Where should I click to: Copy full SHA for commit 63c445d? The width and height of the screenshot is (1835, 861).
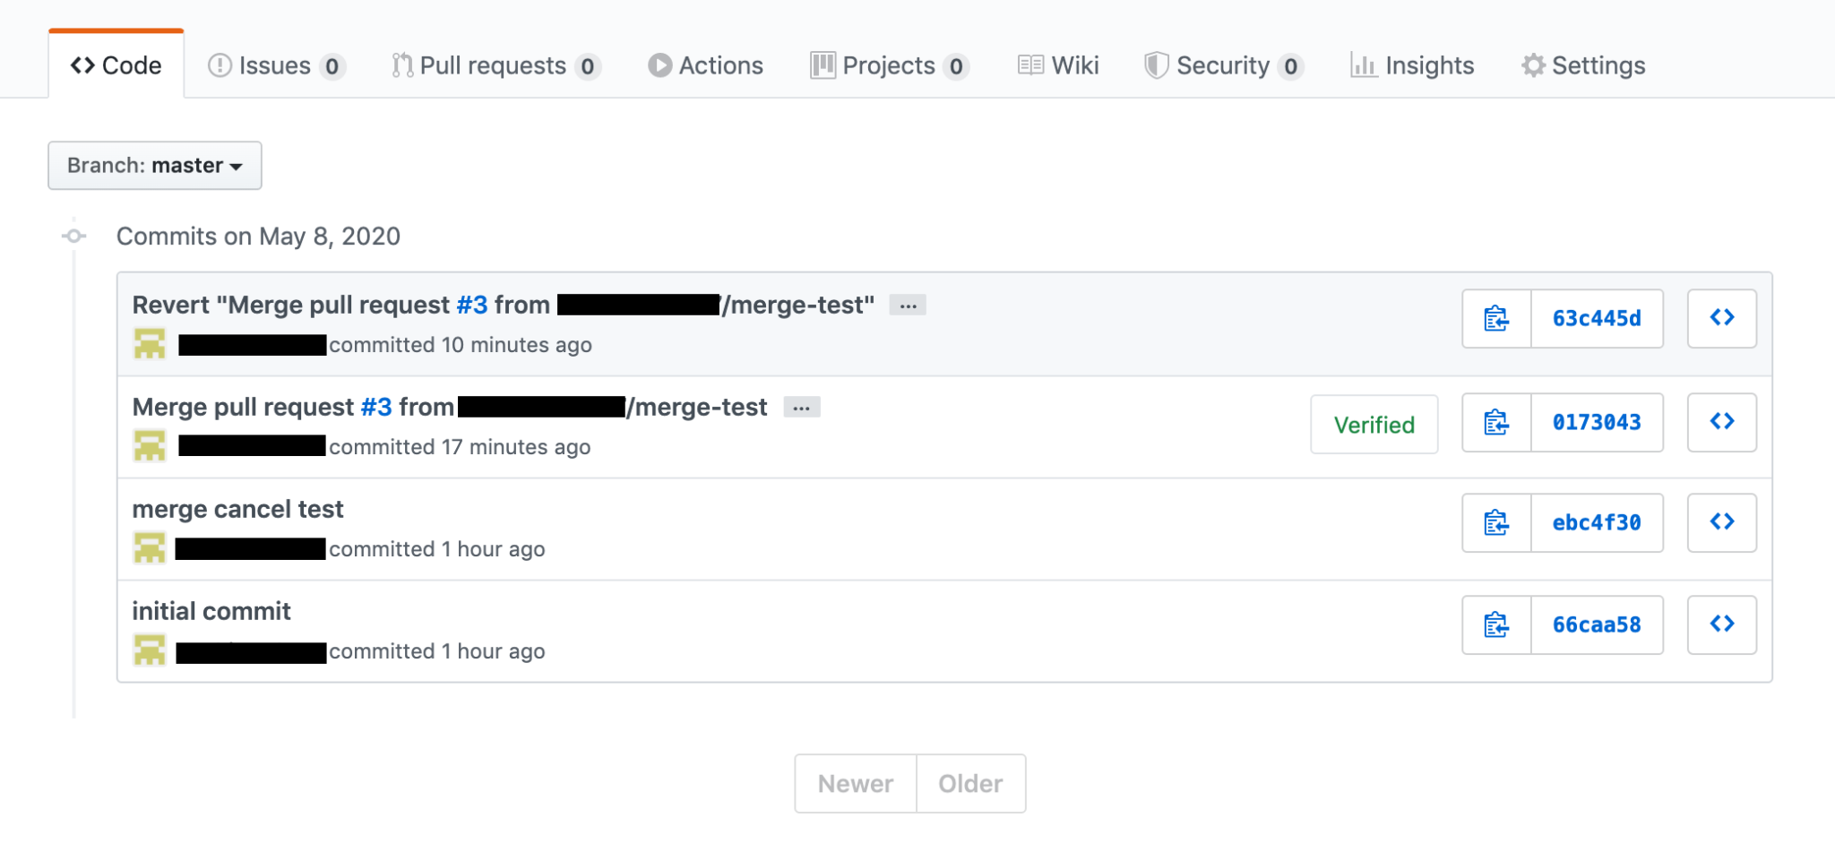pos(1495,318)
